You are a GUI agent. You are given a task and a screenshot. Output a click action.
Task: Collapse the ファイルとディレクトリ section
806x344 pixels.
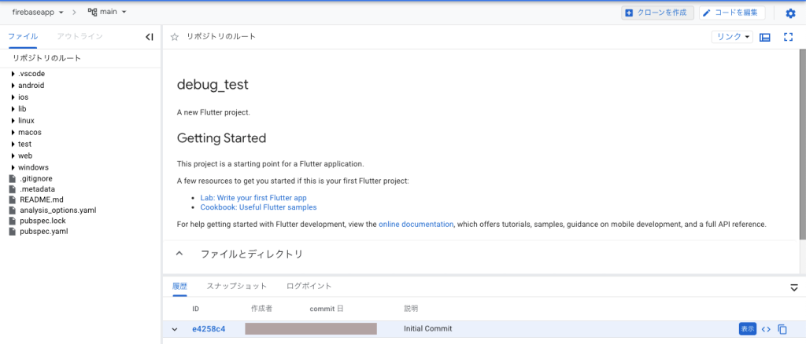coord(179,254)
